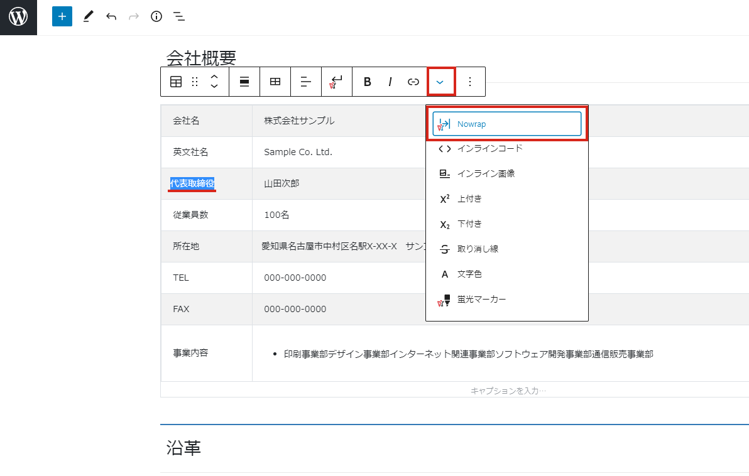The width and height of the screenshot is (749, 476).
Task: Choose インラインコード from the menu
Action: click(489, 149)
